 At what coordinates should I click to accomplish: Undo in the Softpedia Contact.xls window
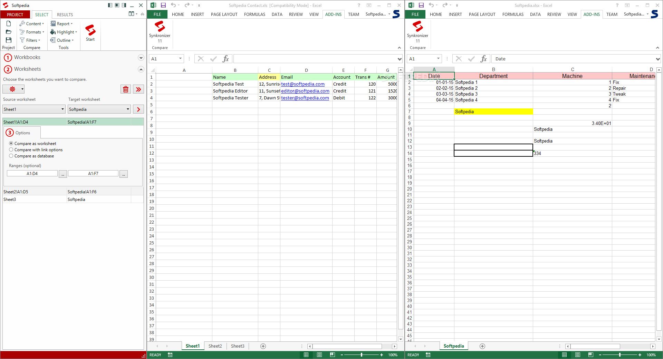173,5
